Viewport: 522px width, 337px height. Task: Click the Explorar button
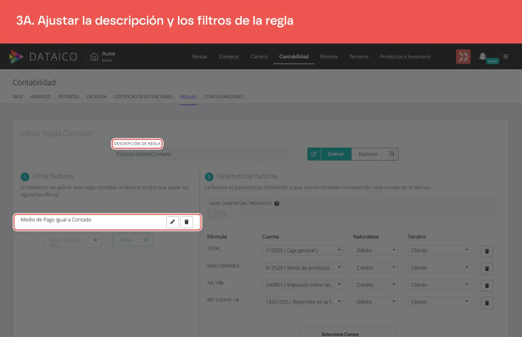368,154
